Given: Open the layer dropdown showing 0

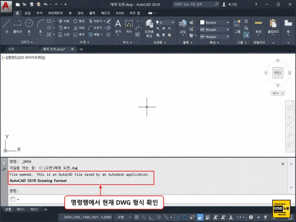Looking at the screenshot, I should 164,23.
